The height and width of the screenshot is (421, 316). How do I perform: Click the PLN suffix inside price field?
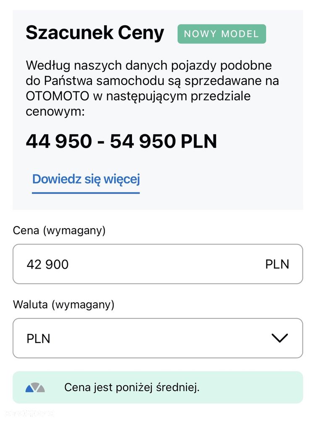click(277, 264)
